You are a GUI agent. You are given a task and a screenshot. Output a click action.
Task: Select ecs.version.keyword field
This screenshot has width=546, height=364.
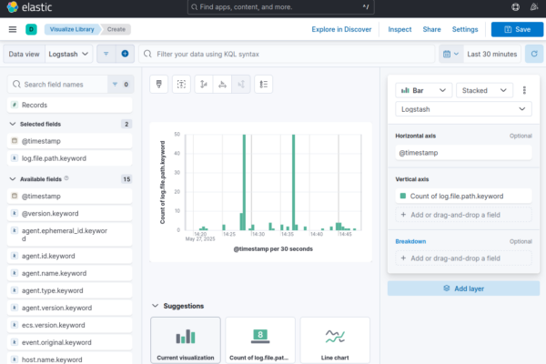[70, 325]
